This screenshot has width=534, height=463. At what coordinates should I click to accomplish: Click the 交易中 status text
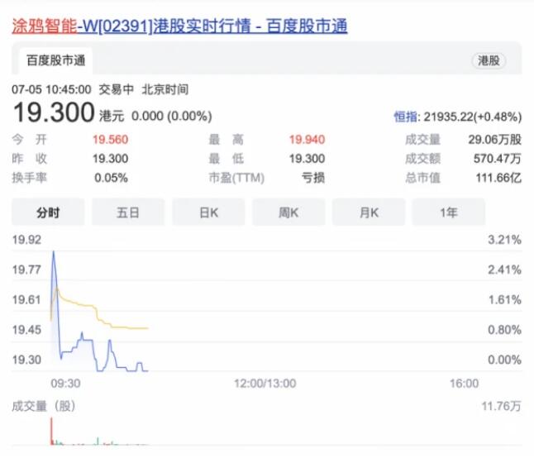pyautogui.click(x=116, y=89)
